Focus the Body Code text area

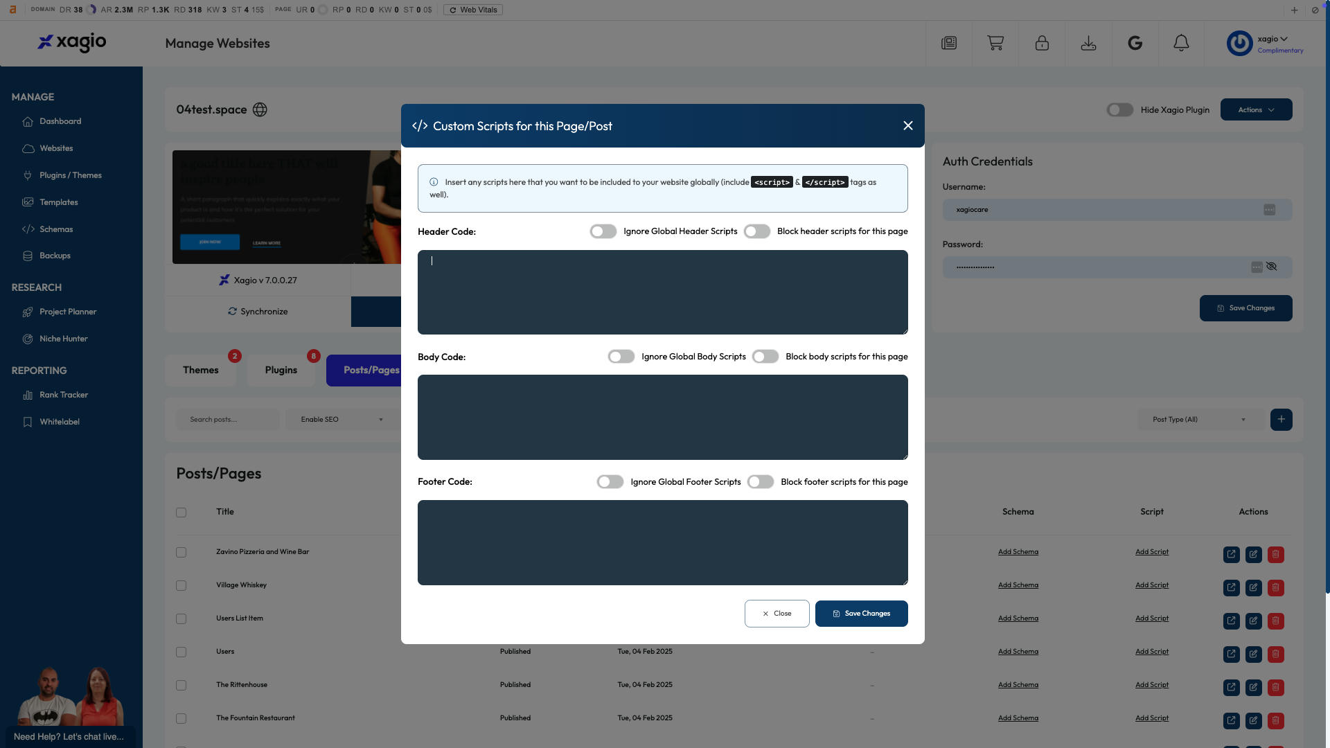(x=662, y=417)
